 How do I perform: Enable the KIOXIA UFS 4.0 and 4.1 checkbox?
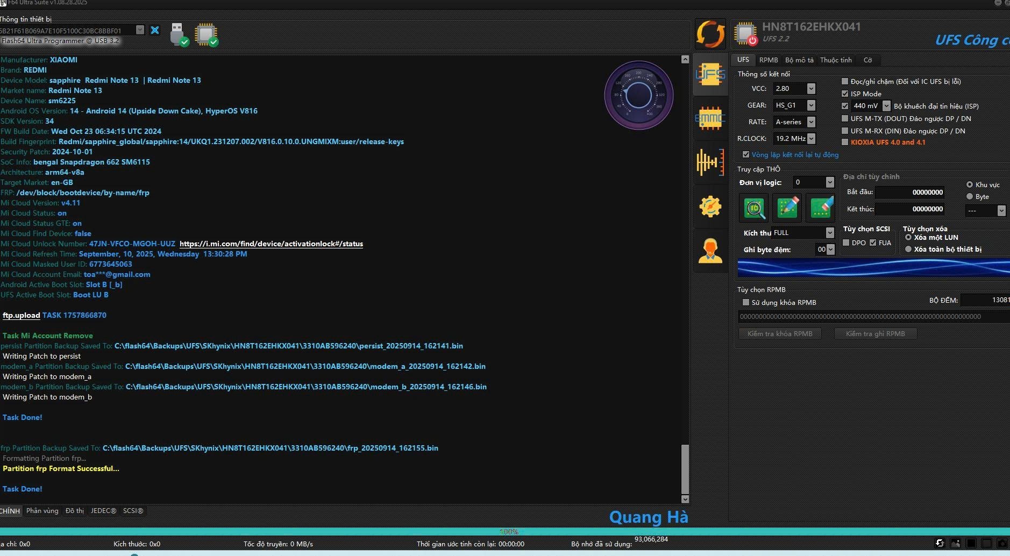(x=845, y=142)
